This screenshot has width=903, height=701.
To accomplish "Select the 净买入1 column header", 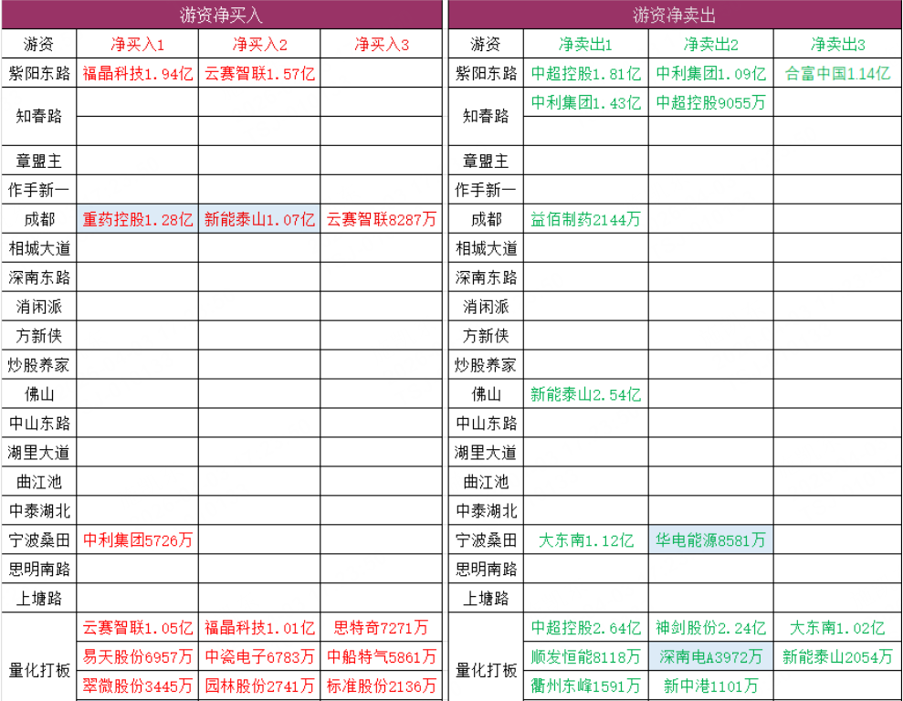I will point(138,45).
